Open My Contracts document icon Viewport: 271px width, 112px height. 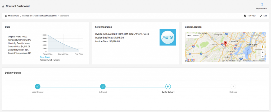click(x=262, y=5)
